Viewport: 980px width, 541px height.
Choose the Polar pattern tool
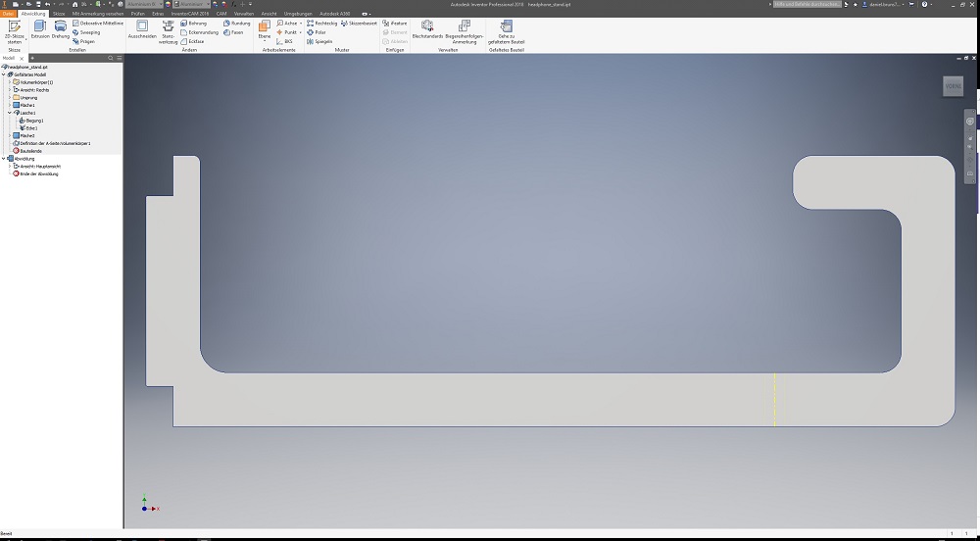pyautogui.click(x=317, y=32)
